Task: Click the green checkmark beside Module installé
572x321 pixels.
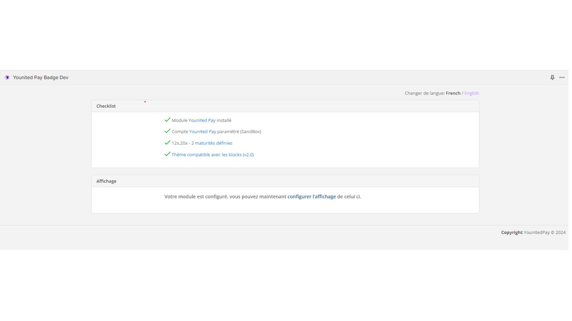Action: click(x=167, y=120)
